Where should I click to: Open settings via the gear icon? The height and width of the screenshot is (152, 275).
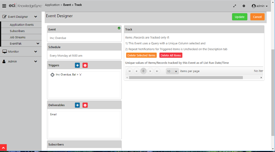pyautogui.click(x=244, y=6)
